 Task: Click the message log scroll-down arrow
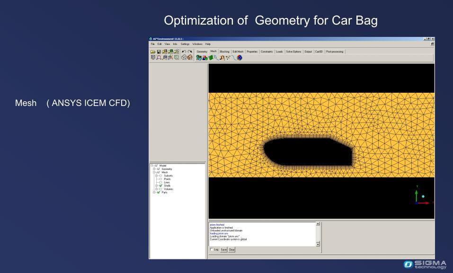click(318, 245)
